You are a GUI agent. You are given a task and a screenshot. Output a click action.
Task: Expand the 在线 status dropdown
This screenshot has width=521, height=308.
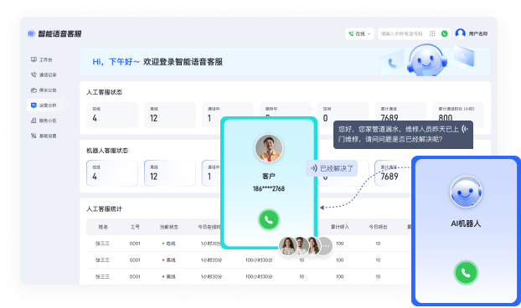tap(360, 33)
